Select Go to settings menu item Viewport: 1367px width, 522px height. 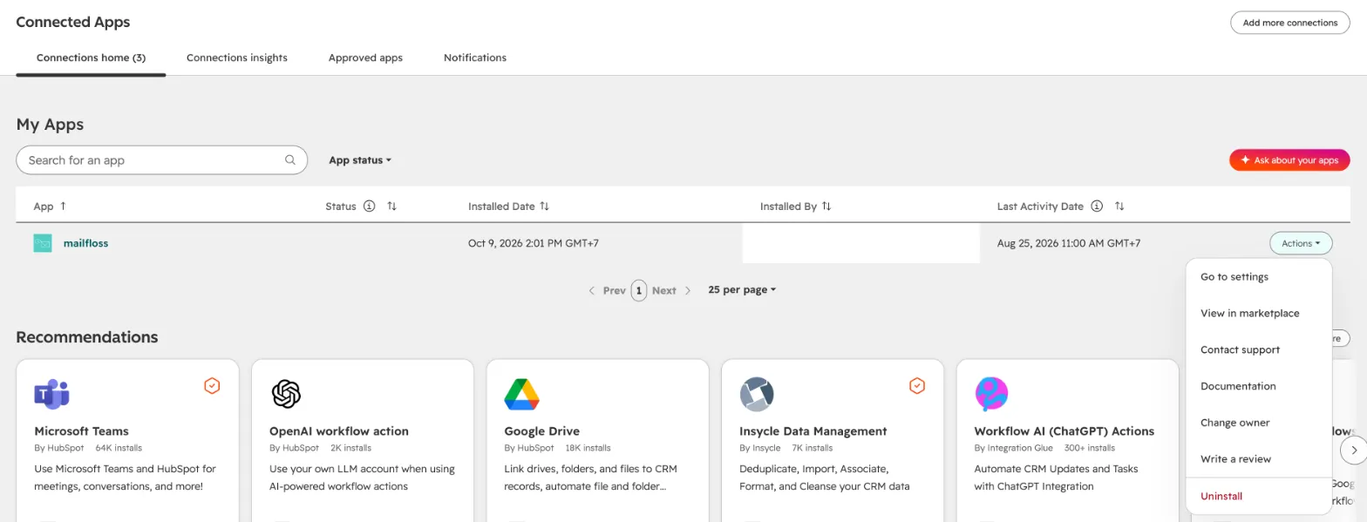click(x=1259, y=277)
